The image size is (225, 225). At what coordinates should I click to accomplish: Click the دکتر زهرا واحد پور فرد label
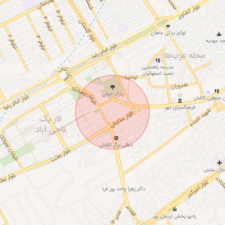(x=123, y=189)
